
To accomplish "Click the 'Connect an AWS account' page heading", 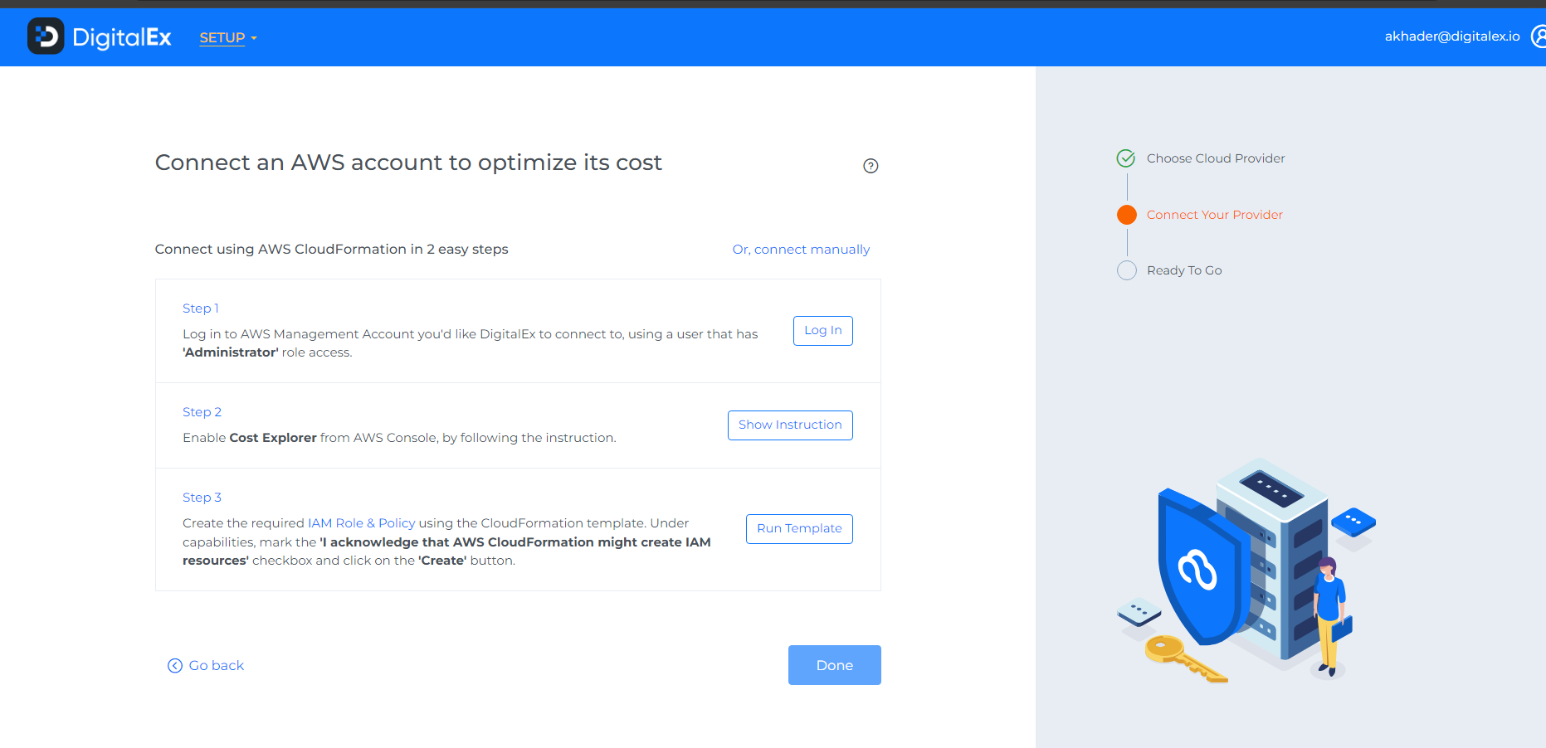I will pyautogui.click(x=408, y=163).
